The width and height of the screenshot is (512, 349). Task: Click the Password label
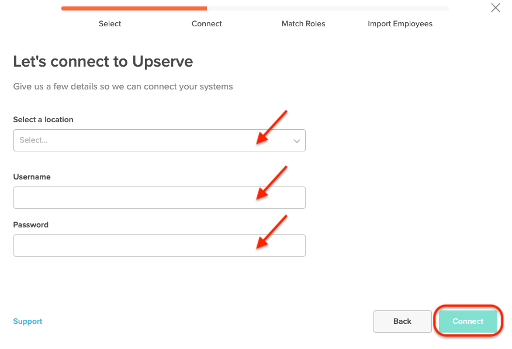(30, 224)
